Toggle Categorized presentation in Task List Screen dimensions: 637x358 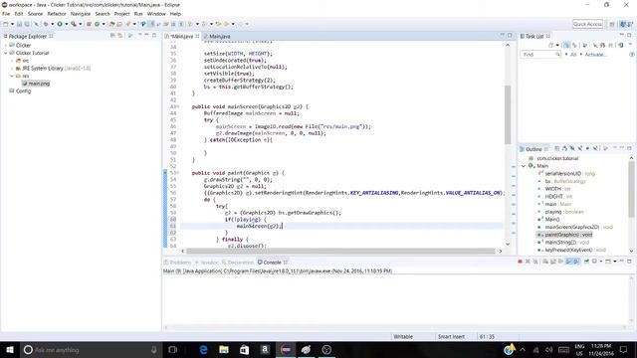(566, 45)
